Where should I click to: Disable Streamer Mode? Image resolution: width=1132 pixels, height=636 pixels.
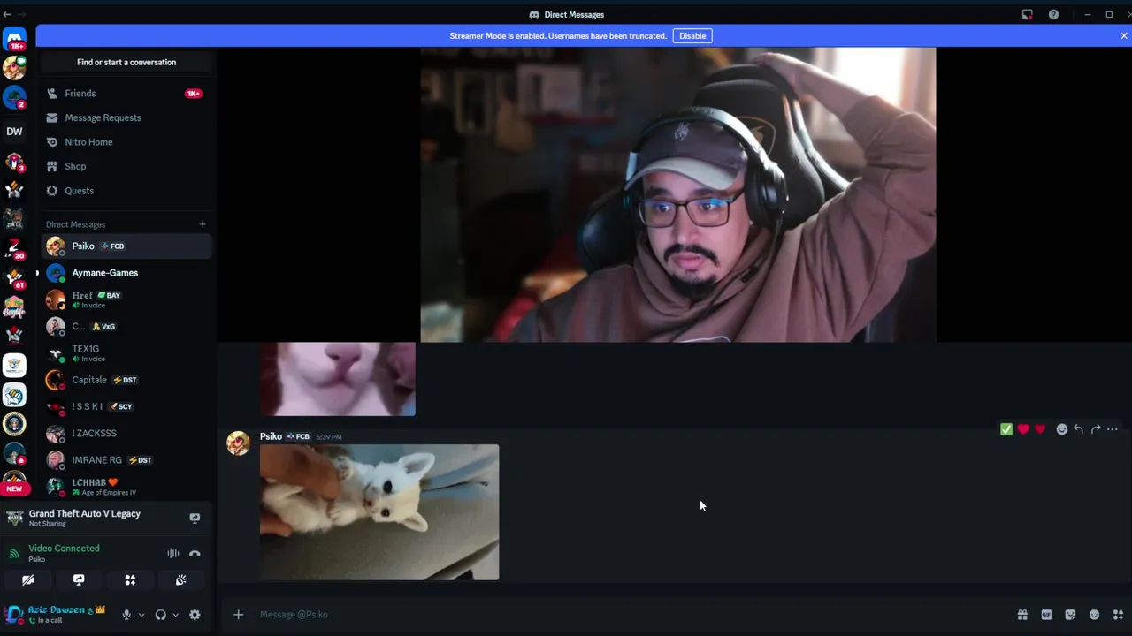(x=692, y=36)
